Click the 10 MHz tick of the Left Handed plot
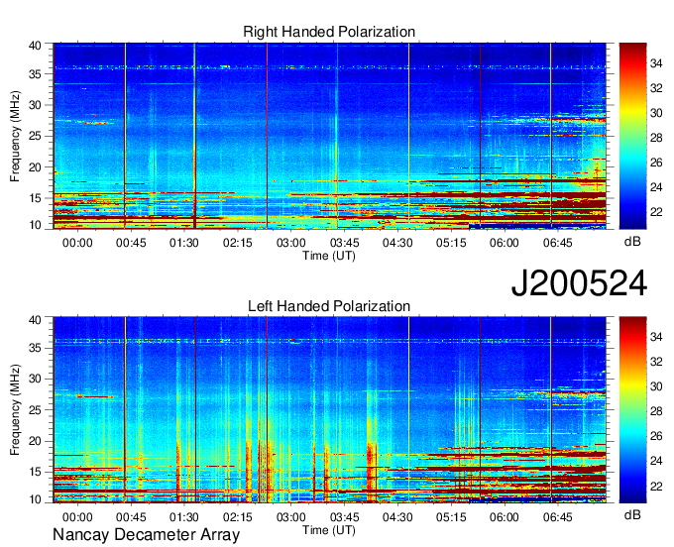Image resolution: width=674 pixels, height=547 pixels. click(35, 499)
